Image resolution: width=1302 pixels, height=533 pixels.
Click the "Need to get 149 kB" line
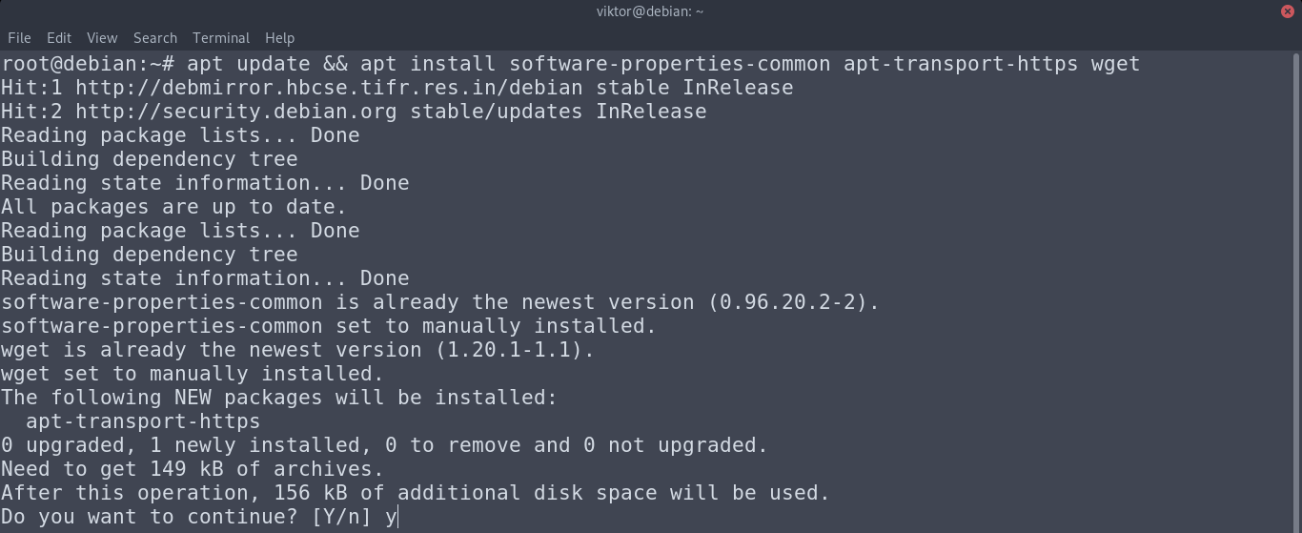(192, 469)
